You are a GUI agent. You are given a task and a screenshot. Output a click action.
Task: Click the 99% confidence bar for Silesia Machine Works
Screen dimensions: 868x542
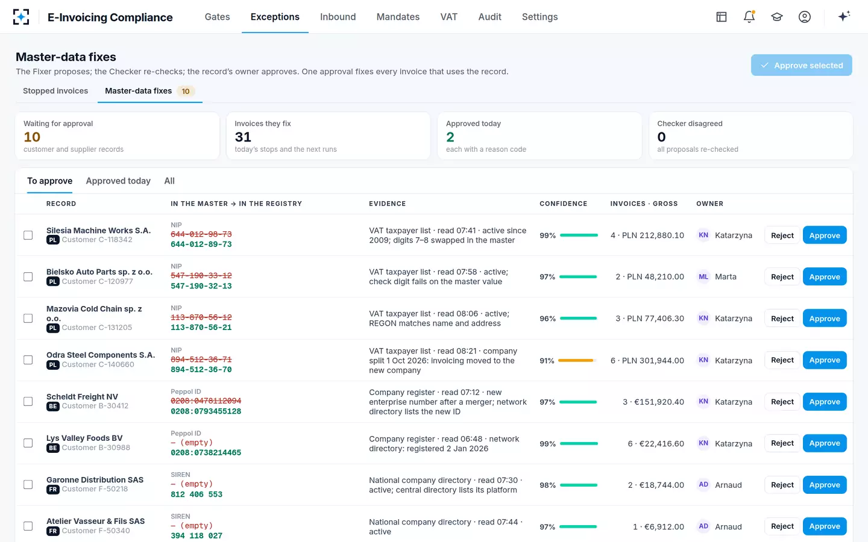click(x=579, y=235)
